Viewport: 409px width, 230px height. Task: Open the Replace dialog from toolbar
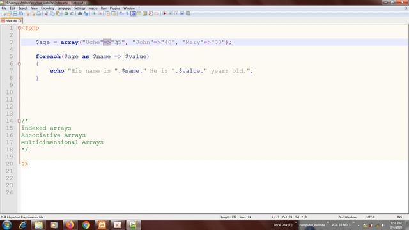tap(86, 13)
